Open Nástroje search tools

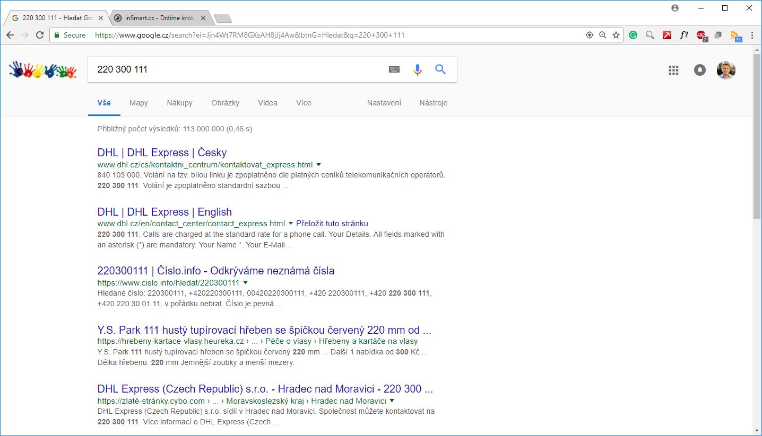point(434,103)
